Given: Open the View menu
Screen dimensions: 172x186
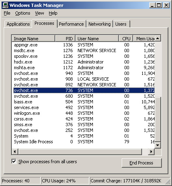Looking at the screenshot, I should pos(39,13).
